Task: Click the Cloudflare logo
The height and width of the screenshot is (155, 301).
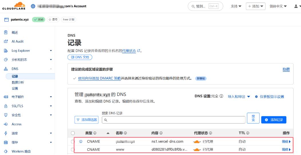Action: point(14,6)
